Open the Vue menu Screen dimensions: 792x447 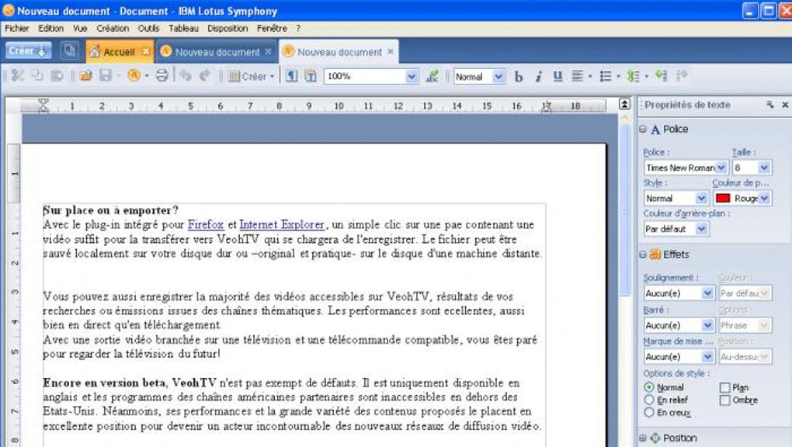[80, 28]
